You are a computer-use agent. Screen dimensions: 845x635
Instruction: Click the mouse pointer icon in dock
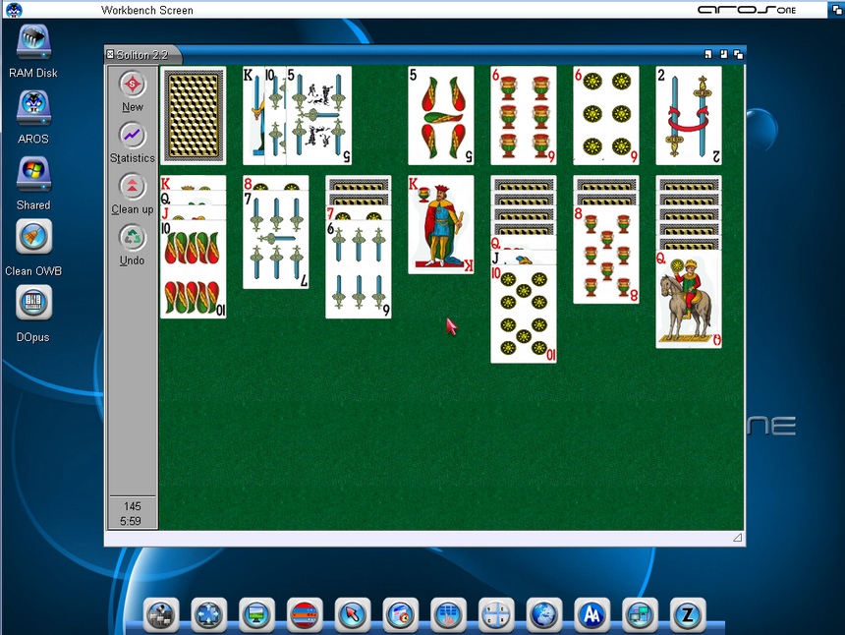[x=352, y=615]
